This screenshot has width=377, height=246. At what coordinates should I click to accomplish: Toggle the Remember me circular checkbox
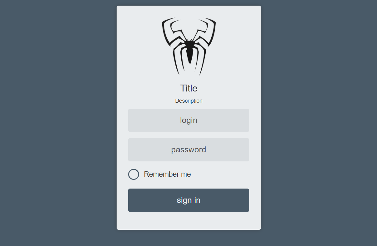(x=133, y=174)
